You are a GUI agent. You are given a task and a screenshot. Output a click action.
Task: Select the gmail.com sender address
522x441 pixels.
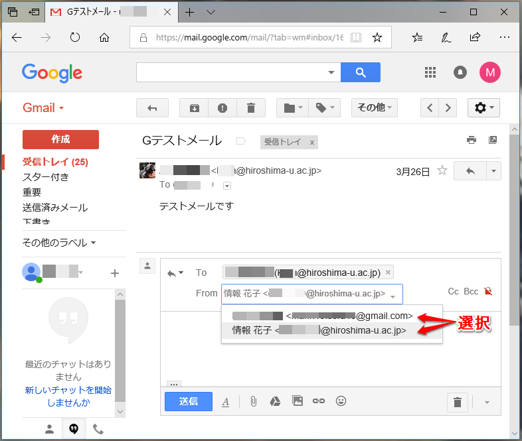[332, 316]
